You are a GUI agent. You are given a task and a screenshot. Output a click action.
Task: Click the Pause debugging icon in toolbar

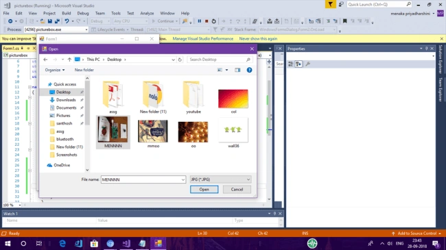(200, 21)
